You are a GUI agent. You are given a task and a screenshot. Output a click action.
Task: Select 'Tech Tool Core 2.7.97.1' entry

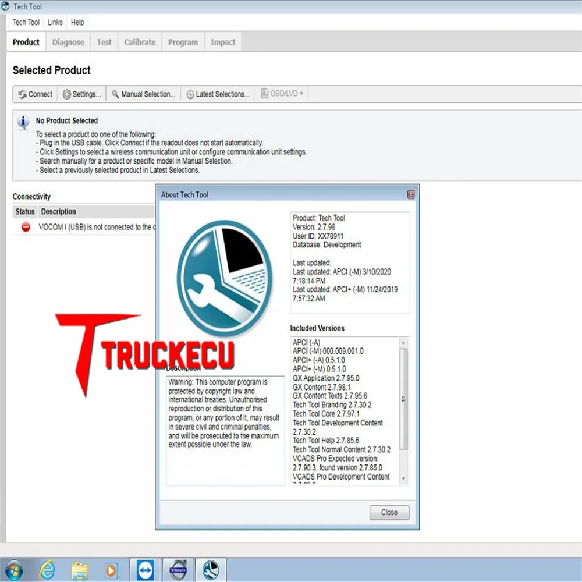coord(326,413)
